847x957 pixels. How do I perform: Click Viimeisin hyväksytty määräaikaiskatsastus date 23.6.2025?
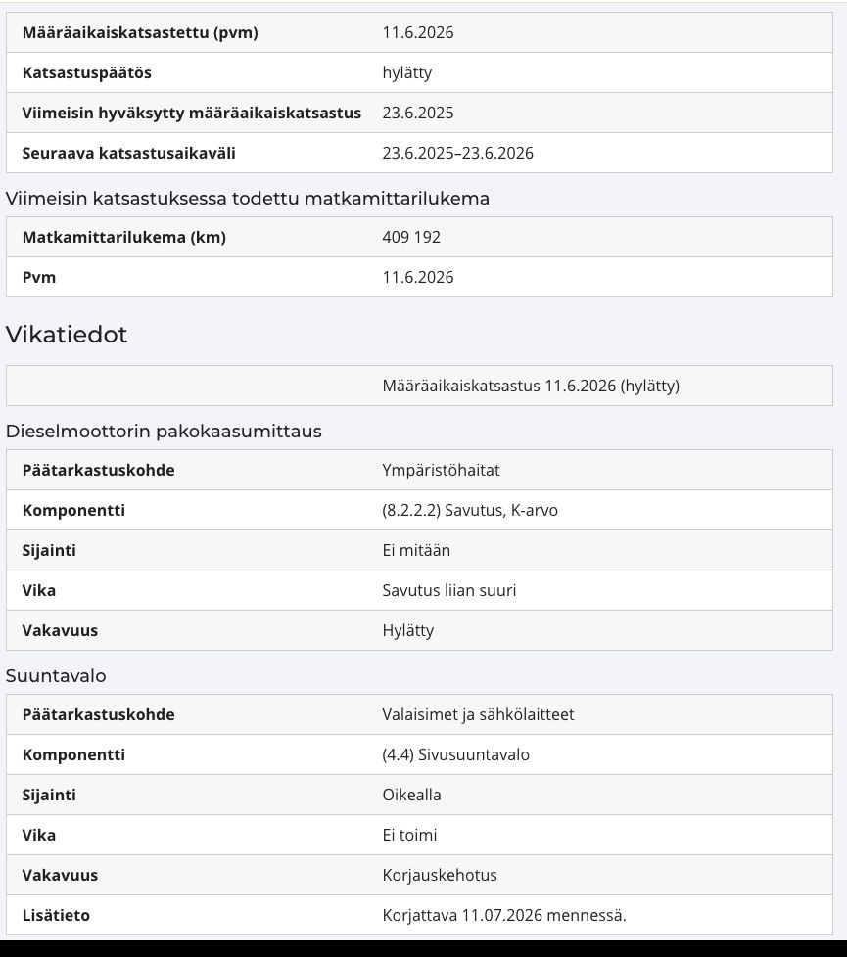click(418, 113)
